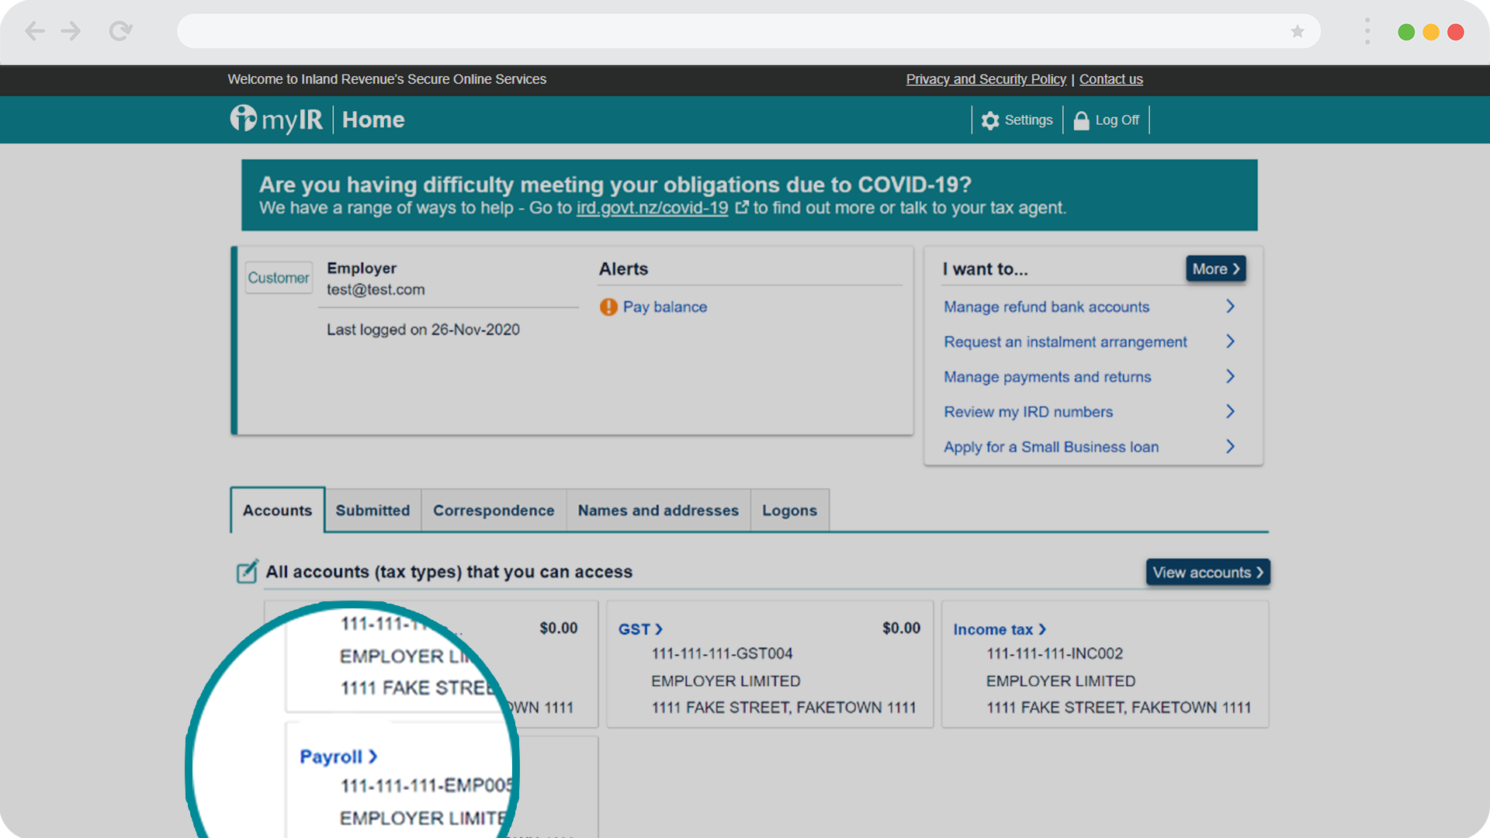Click the browser back arrow
The height and width of the screenshot is (838, 1490).
[34, 32]
